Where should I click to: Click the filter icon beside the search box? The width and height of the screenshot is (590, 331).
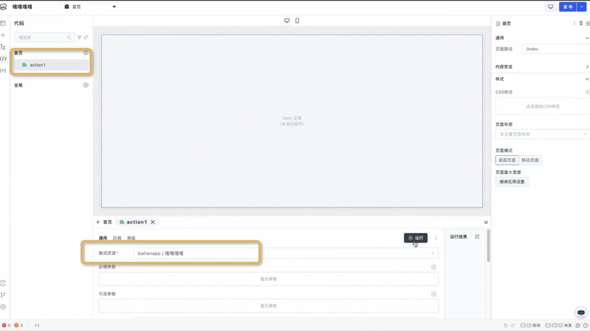pos(79,38)
